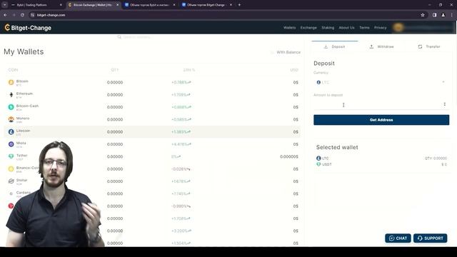Click the Stellar coin icon

pos(11,181)
